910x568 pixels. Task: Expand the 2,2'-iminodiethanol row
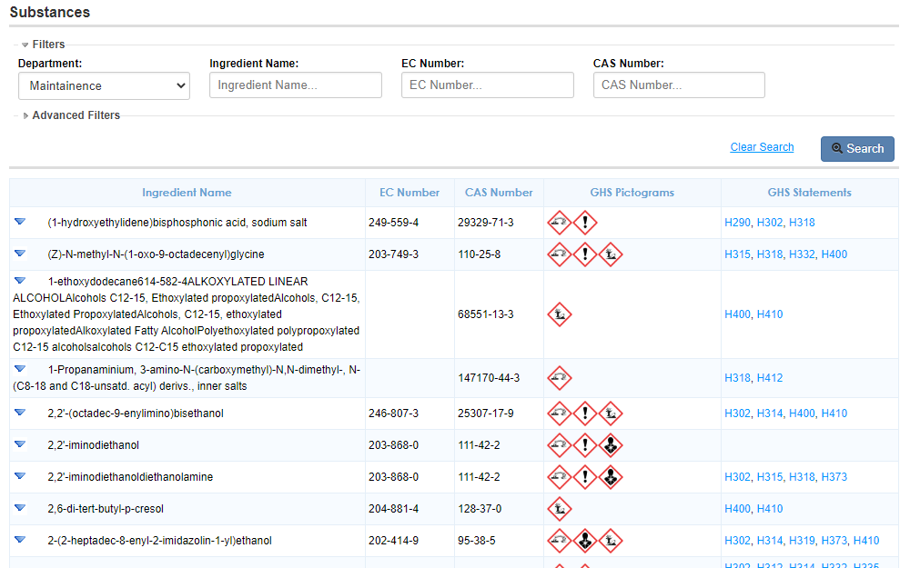pyautogui.click(x=20, y=444)
